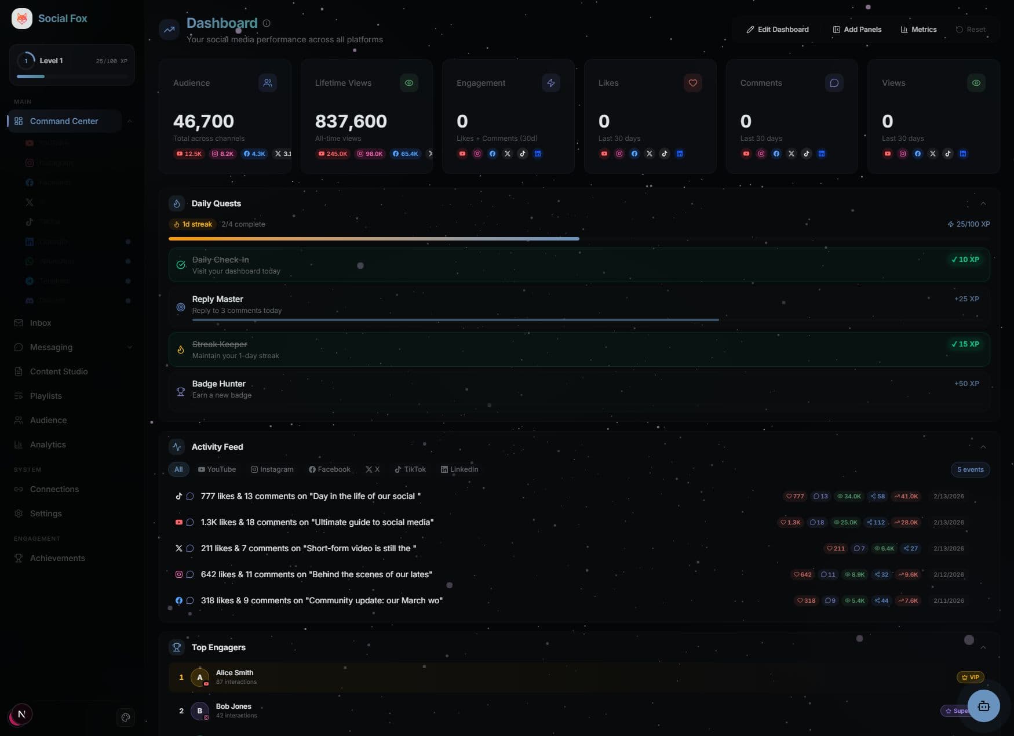Click the Reply Master progress bar
The height and width of the screenshot is (736, 1014).
coord(586,319)
